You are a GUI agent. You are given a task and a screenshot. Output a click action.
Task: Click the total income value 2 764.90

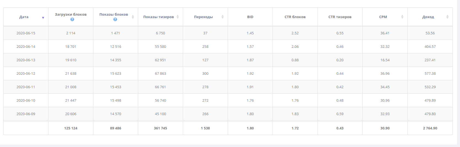coord(430,128)
